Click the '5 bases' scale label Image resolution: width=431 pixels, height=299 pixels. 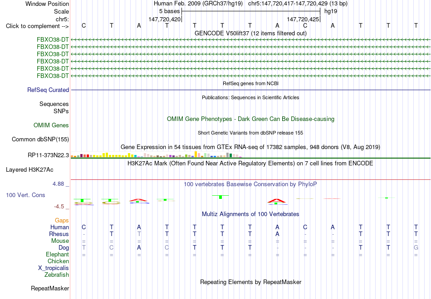[x=169, y=11]
